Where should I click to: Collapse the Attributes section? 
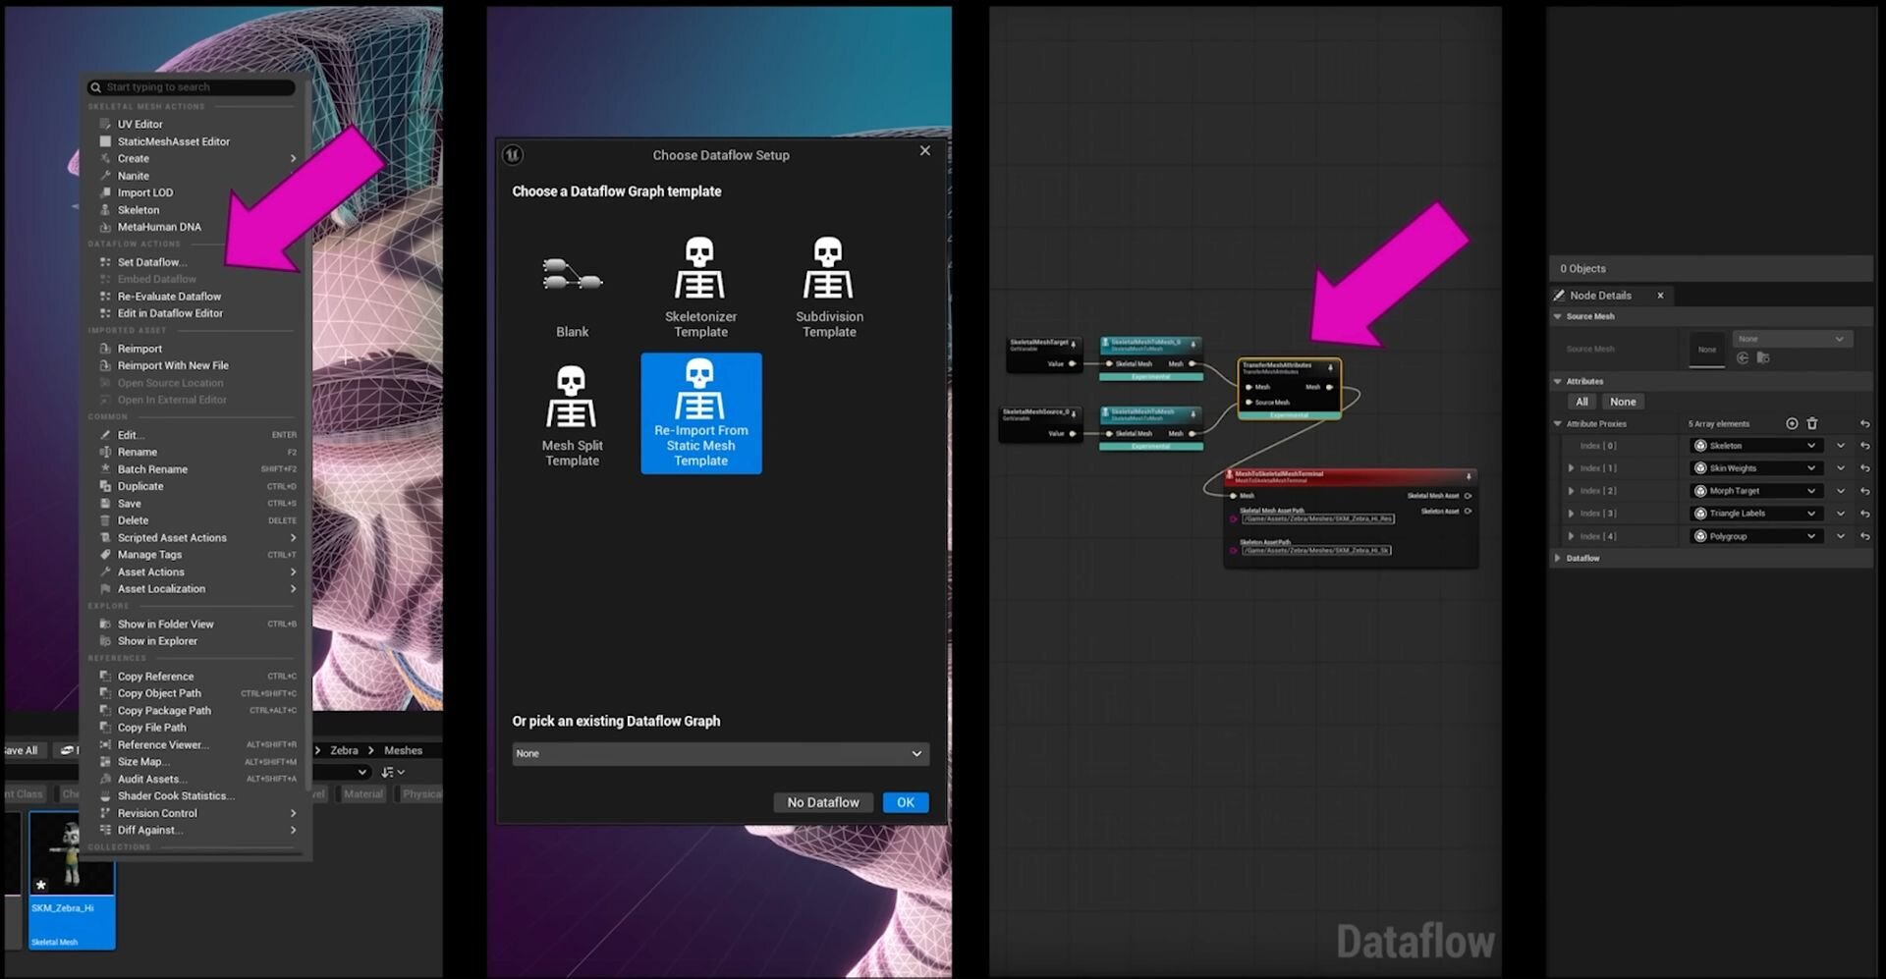click(1558, 381)
